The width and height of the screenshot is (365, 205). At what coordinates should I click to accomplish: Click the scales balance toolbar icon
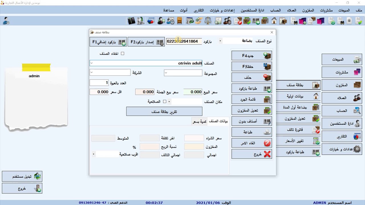point(208,21)
